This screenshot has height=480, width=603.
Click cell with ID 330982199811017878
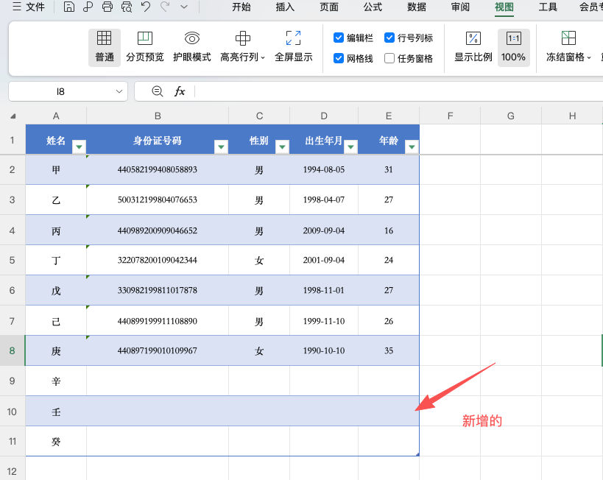(x=158, y=290)
